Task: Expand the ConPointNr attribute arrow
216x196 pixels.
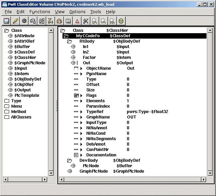Action: coord(81,150)
